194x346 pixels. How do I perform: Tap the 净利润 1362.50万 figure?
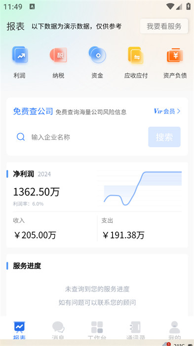[x=37, y=192]
